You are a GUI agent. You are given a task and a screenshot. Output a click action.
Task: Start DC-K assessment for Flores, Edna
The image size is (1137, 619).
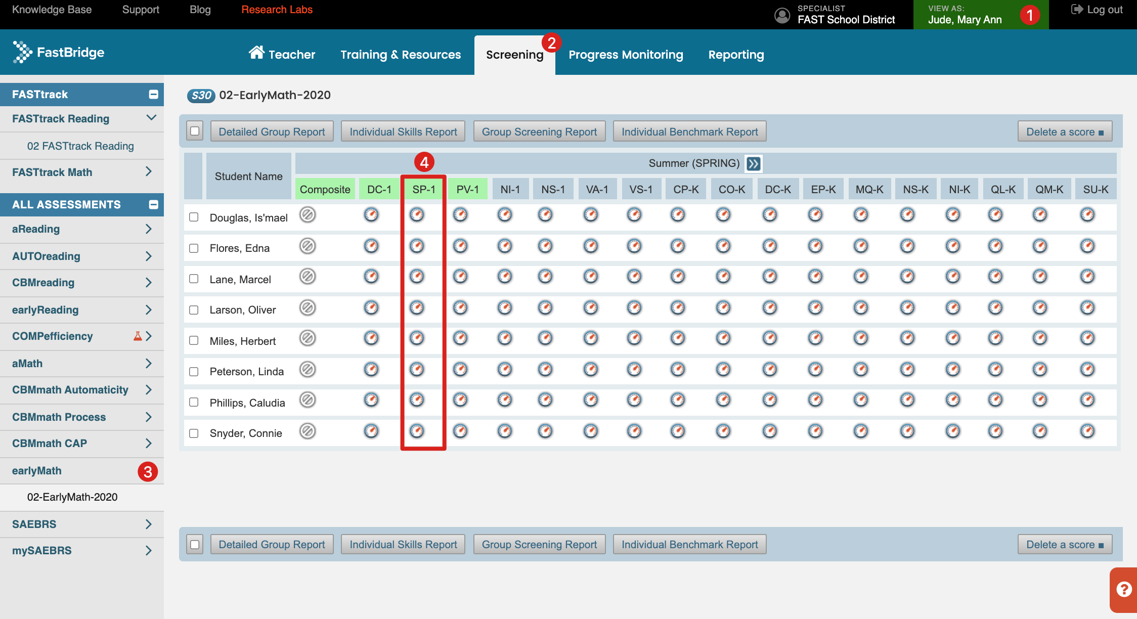[770, 246]
